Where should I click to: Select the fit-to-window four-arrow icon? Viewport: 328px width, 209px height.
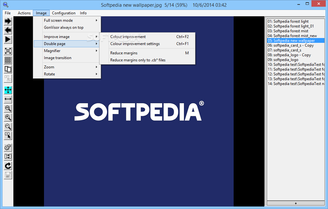[x=8, y=90]
